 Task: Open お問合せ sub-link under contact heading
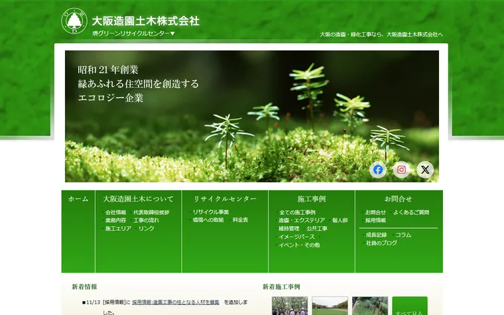(x=375, y=212)
